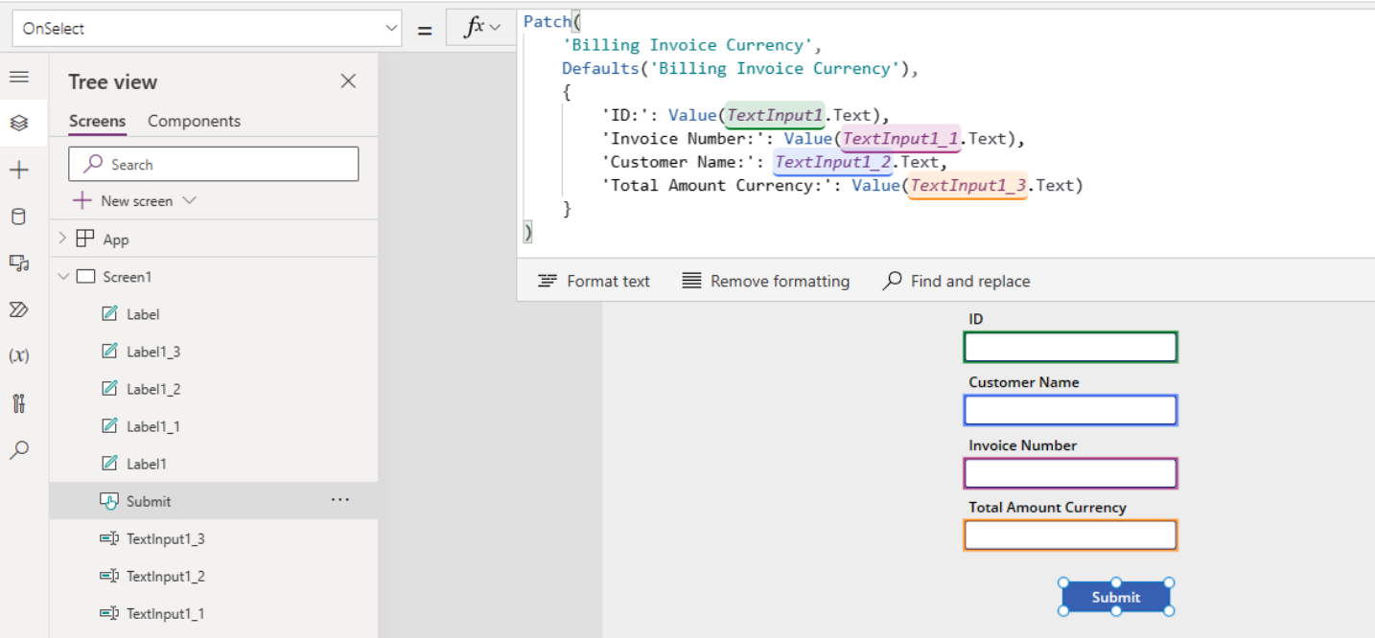This screenshot has height=638, width=1375.
Task: Open the Insert panel with plus icon
Action: click(18, 169)
